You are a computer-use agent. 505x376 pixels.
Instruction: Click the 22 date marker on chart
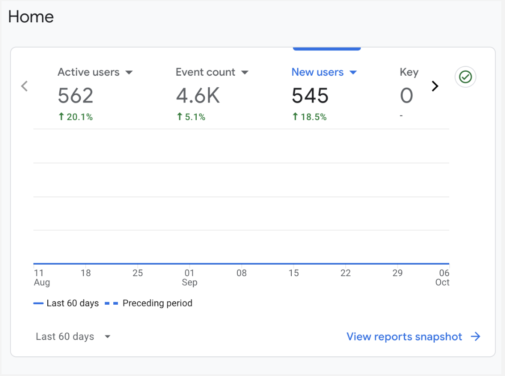(345, 273)
